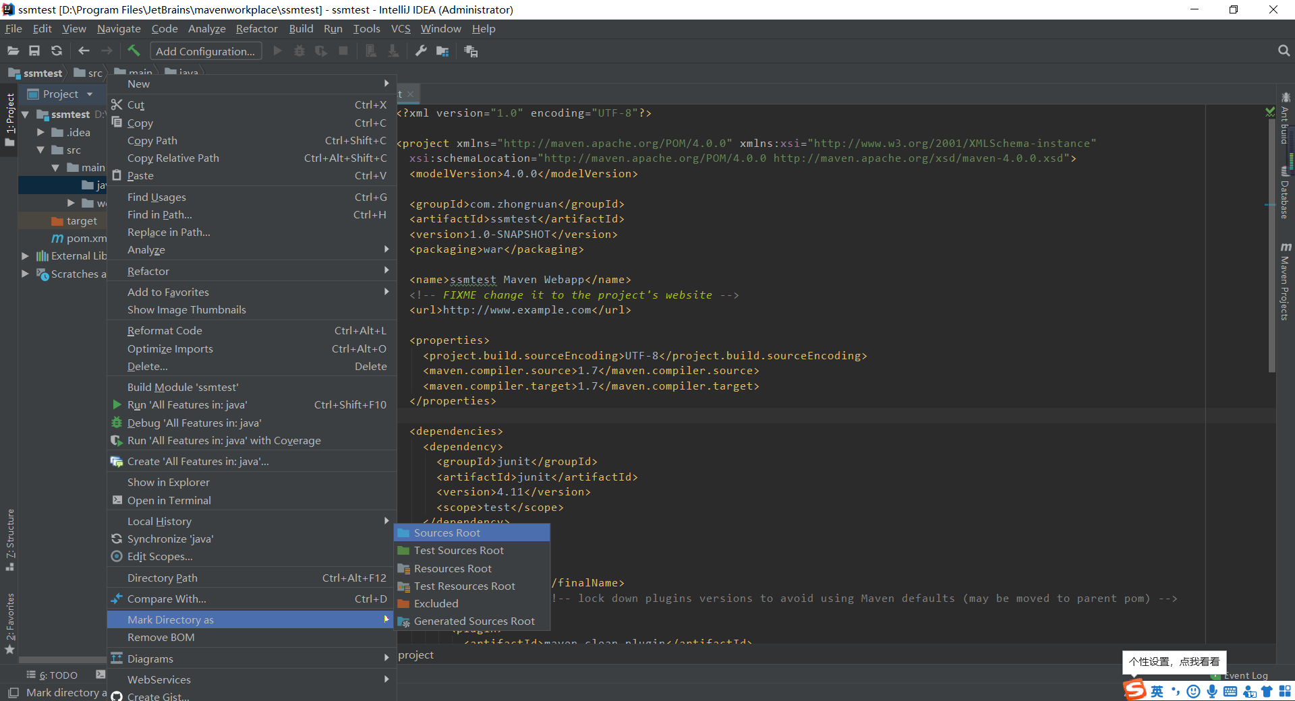Click the Add Configuration button

click(205, 51)
